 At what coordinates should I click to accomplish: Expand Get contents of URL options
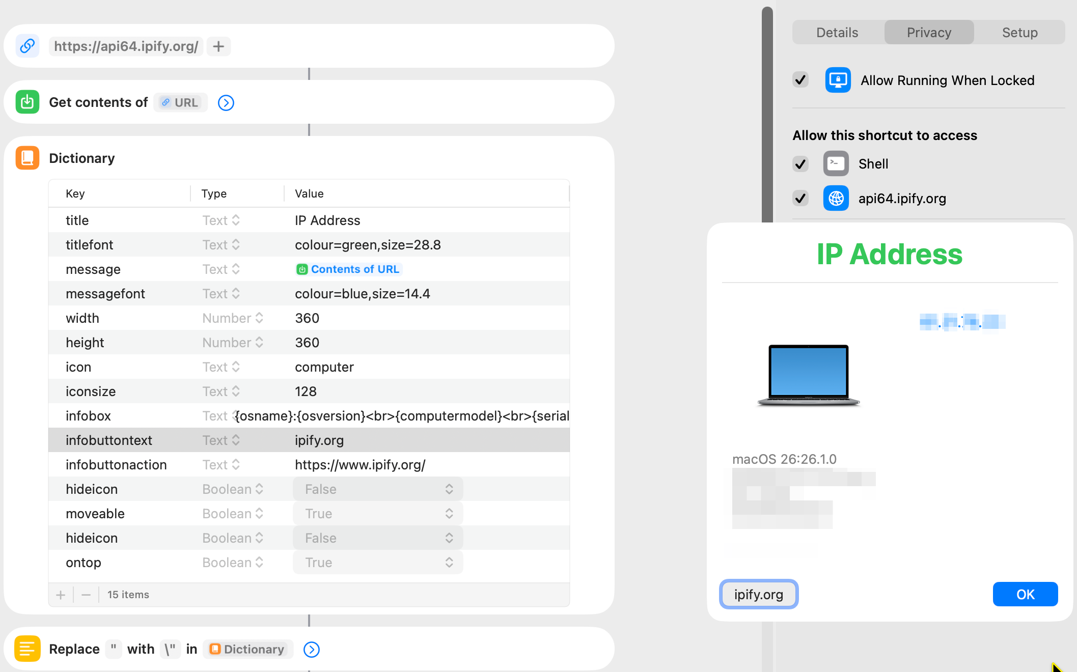coord(226,103)
